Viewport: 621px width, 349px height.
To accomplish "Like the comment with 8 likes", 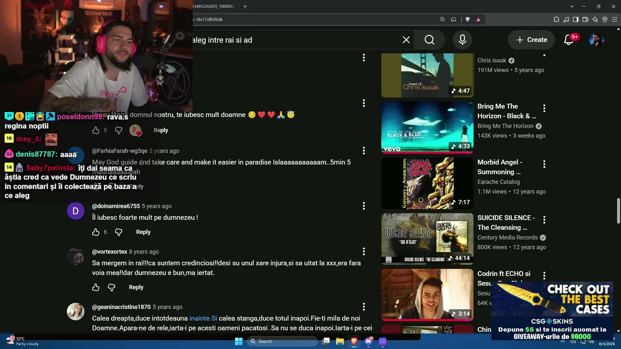I will click(96, 130).
